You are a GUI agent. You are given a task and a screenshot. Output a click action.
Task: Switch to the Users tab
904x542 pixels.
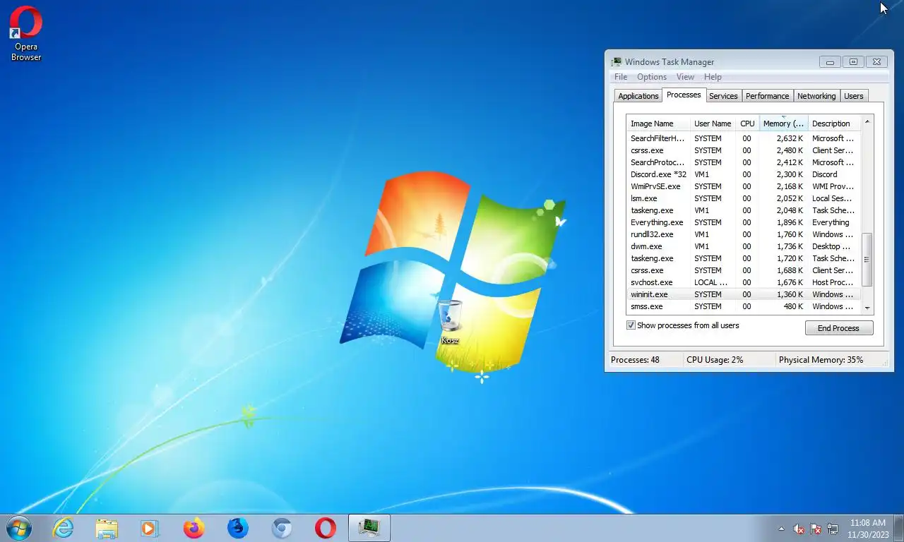(854, 96)
